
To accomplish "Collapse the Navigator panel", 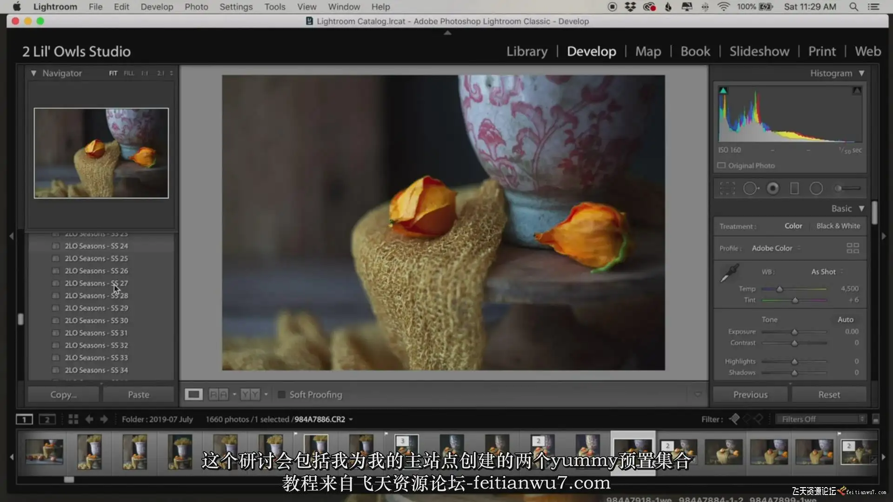I will pyautogui.click(x=33, y=73).
